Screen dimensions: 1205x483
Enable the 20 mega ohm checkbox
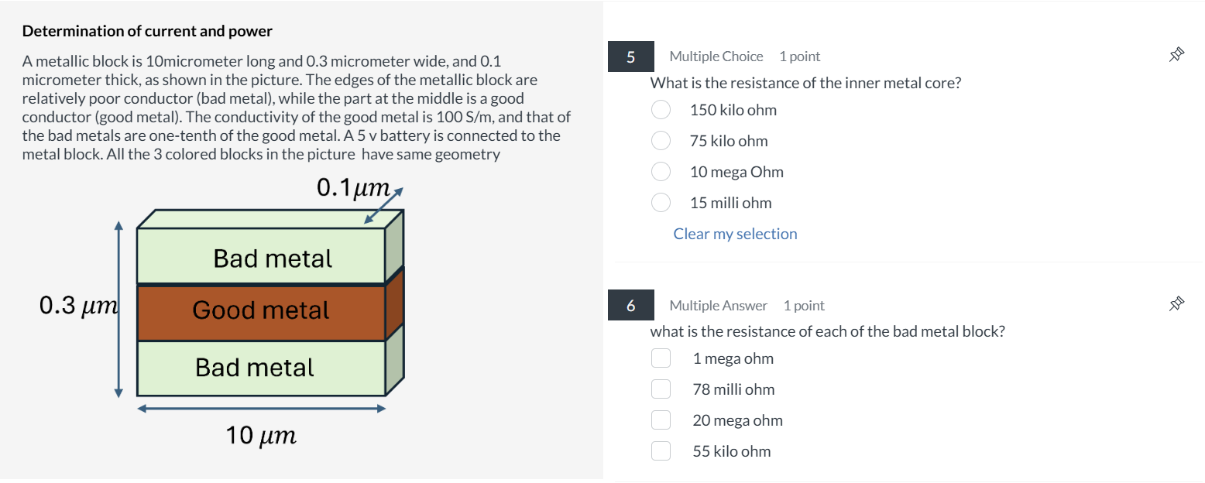[x=661, y=420]
